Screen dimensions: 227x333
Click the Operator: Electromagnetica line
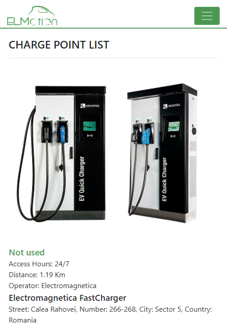53,286
